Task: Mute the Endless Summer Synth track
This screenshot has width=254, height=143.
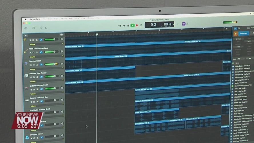Action: (31, 90)
